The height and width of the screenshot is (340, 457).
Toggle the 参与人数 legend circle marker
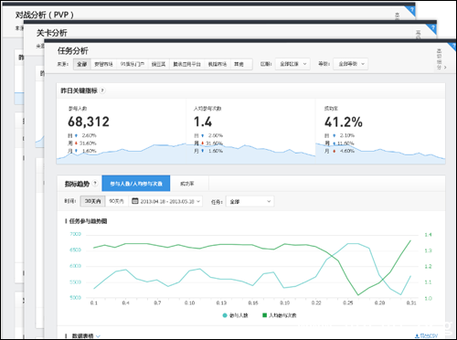(x=225, y=315)
